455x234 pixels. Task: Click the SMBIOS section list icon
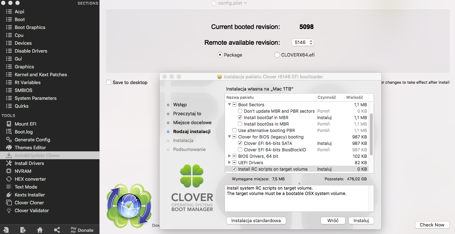click(9, 90)
